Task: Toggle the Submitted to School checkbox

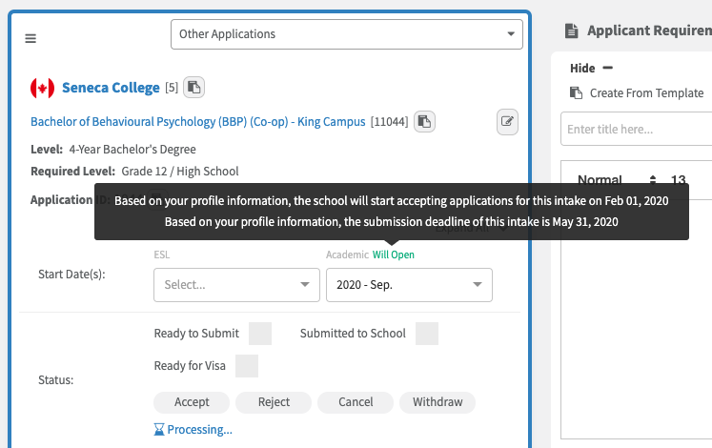Action: [427, 334]
